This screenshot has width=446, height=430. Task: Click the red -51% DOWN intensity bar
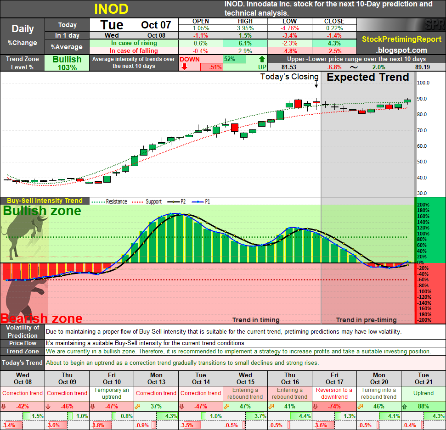click(x=211, y=67)
